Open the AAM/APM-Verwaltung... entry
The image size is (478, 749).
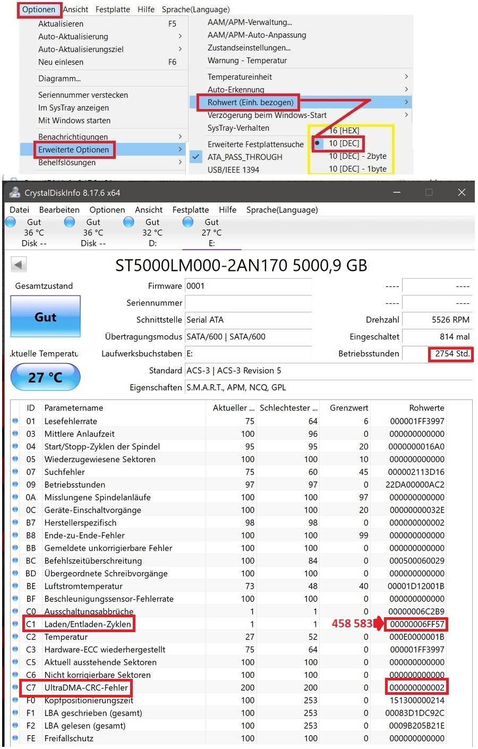(x=250, y=22)
